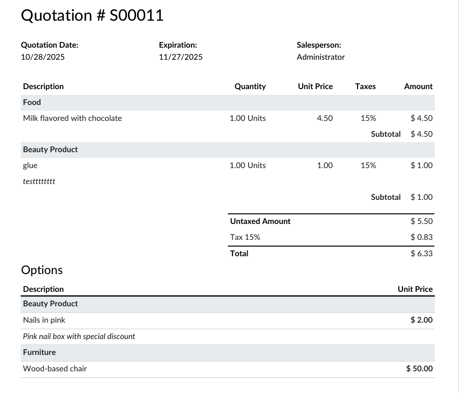The width and height of the screenshot is (459, 393).
Task: Click the Pink nail box discount note
Action: tap(79, 336)
